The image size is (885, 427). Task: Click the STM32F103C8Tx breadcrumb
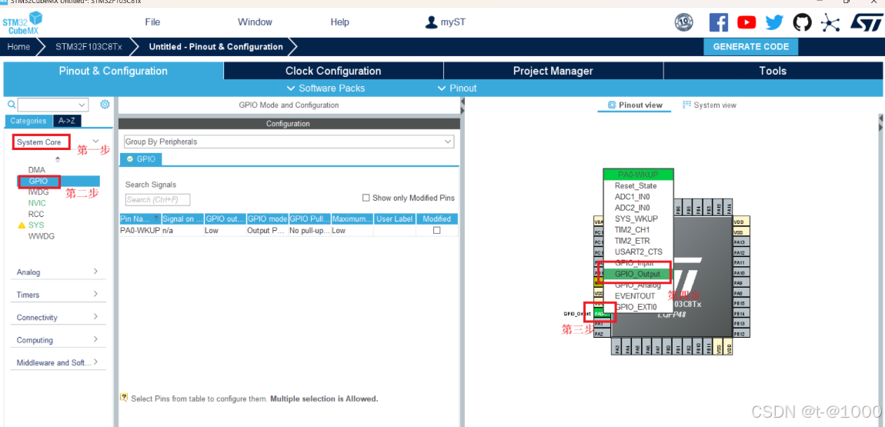[88, 47]
